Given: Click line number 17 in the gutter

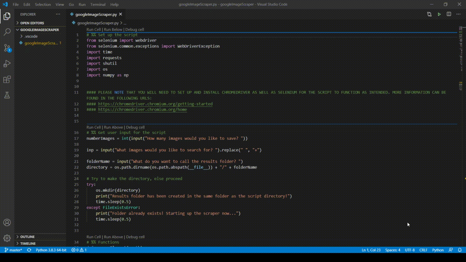Looking at the screenshot, I should coord(76,139).
